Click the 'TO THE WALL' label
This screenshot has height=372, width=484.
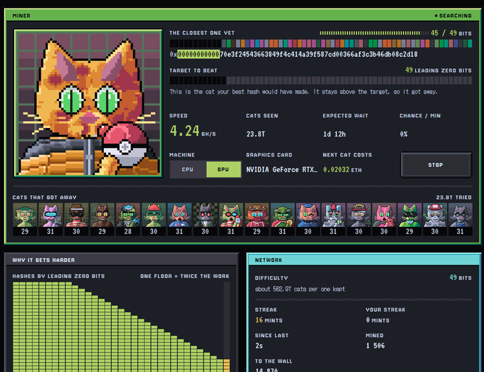coord(273,361)
